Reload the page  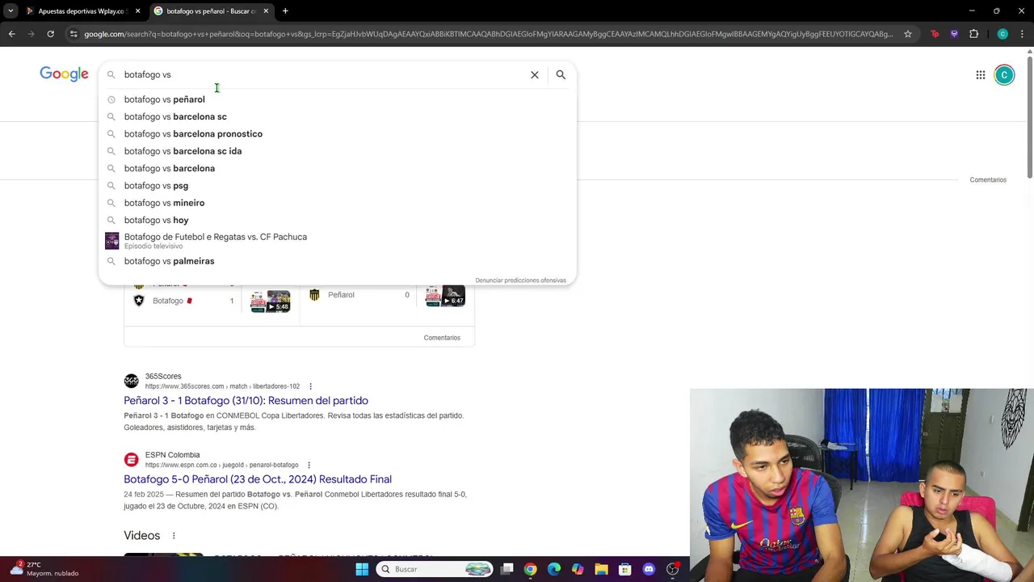pos(50,34)
